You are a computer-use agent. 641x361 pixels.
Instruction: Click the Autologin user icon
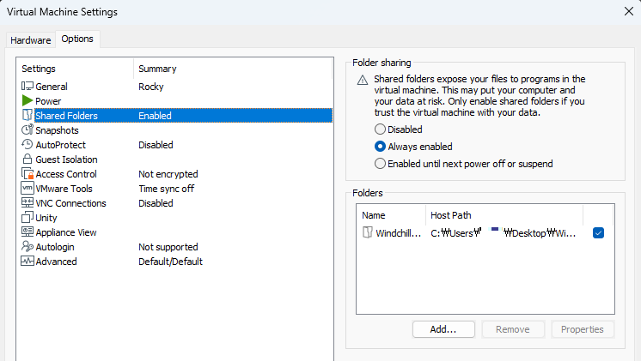click(27, 246)
